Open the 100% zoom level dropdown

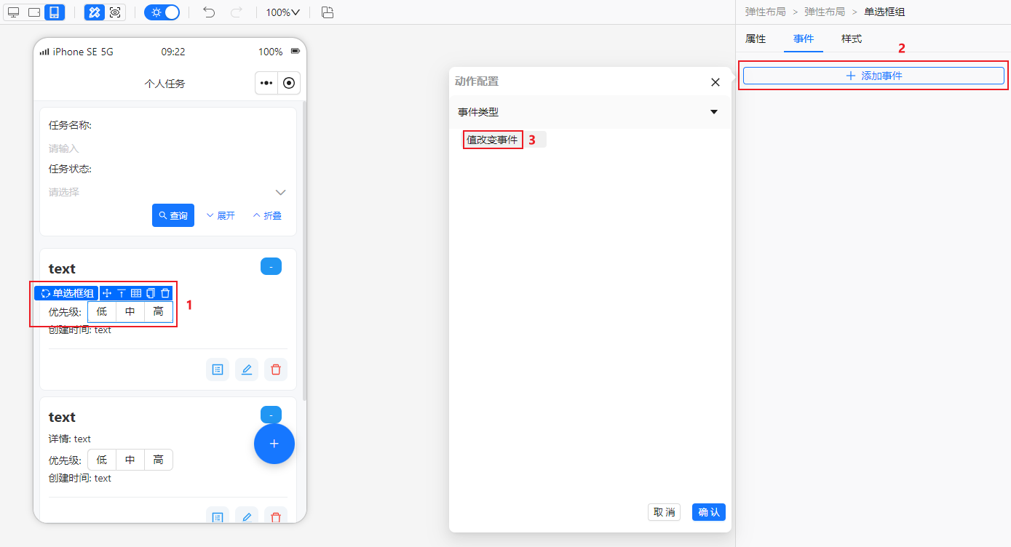(x=282, y=12)
